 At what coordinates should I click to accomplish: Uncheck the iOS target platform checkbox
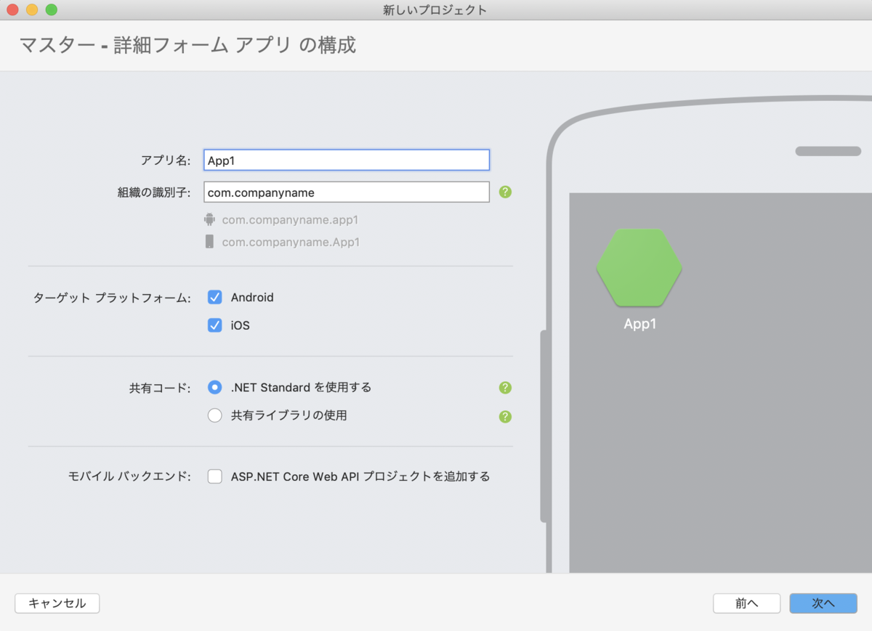[x=214, y=325]
